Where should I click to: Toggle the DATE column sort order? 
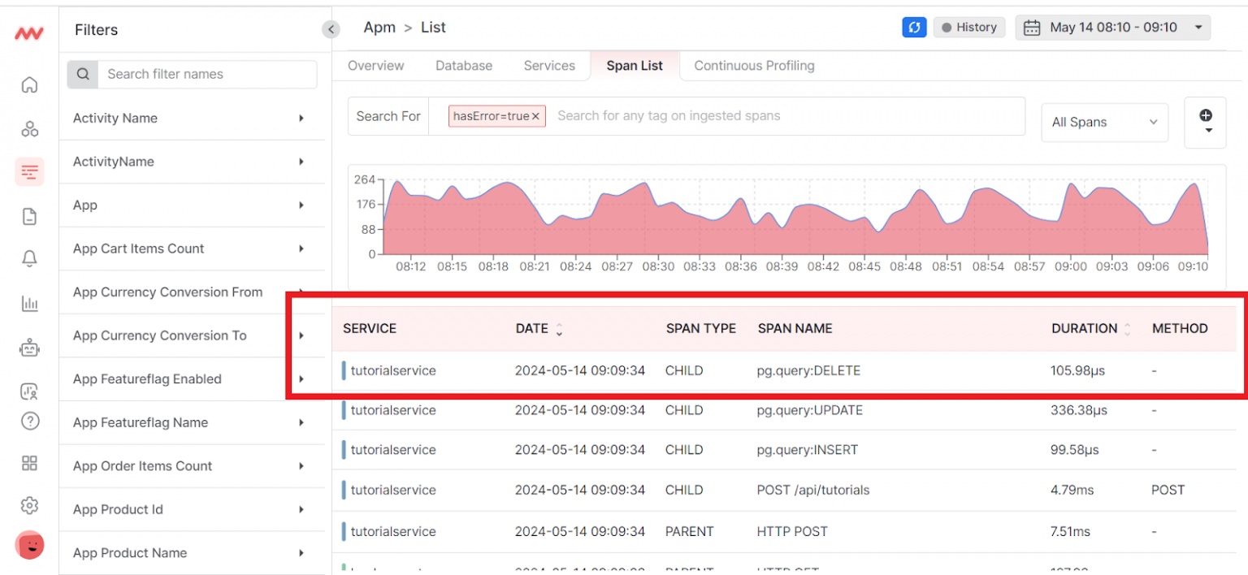click(x=561, y=328)
